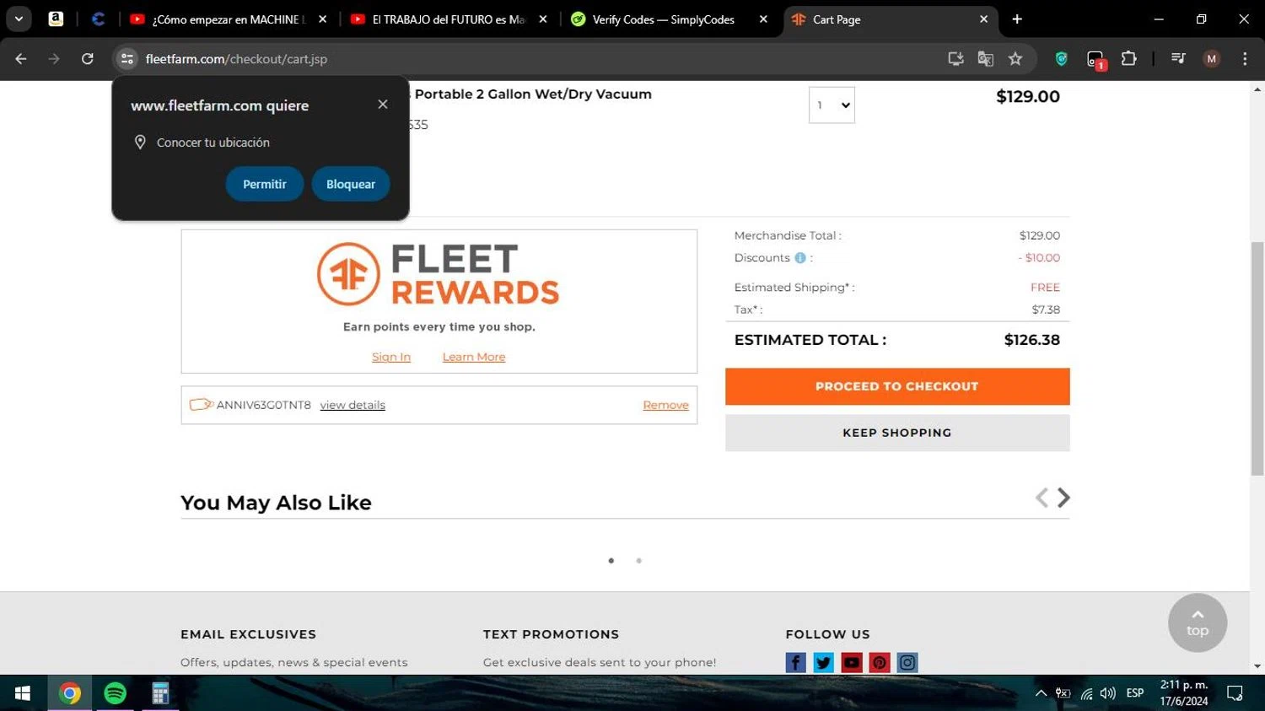The height and width of the screenshot is (711, 1265).
Task: Switch to the Cómo empezar en MACHINE tab
Action: [x=228, y=19]
